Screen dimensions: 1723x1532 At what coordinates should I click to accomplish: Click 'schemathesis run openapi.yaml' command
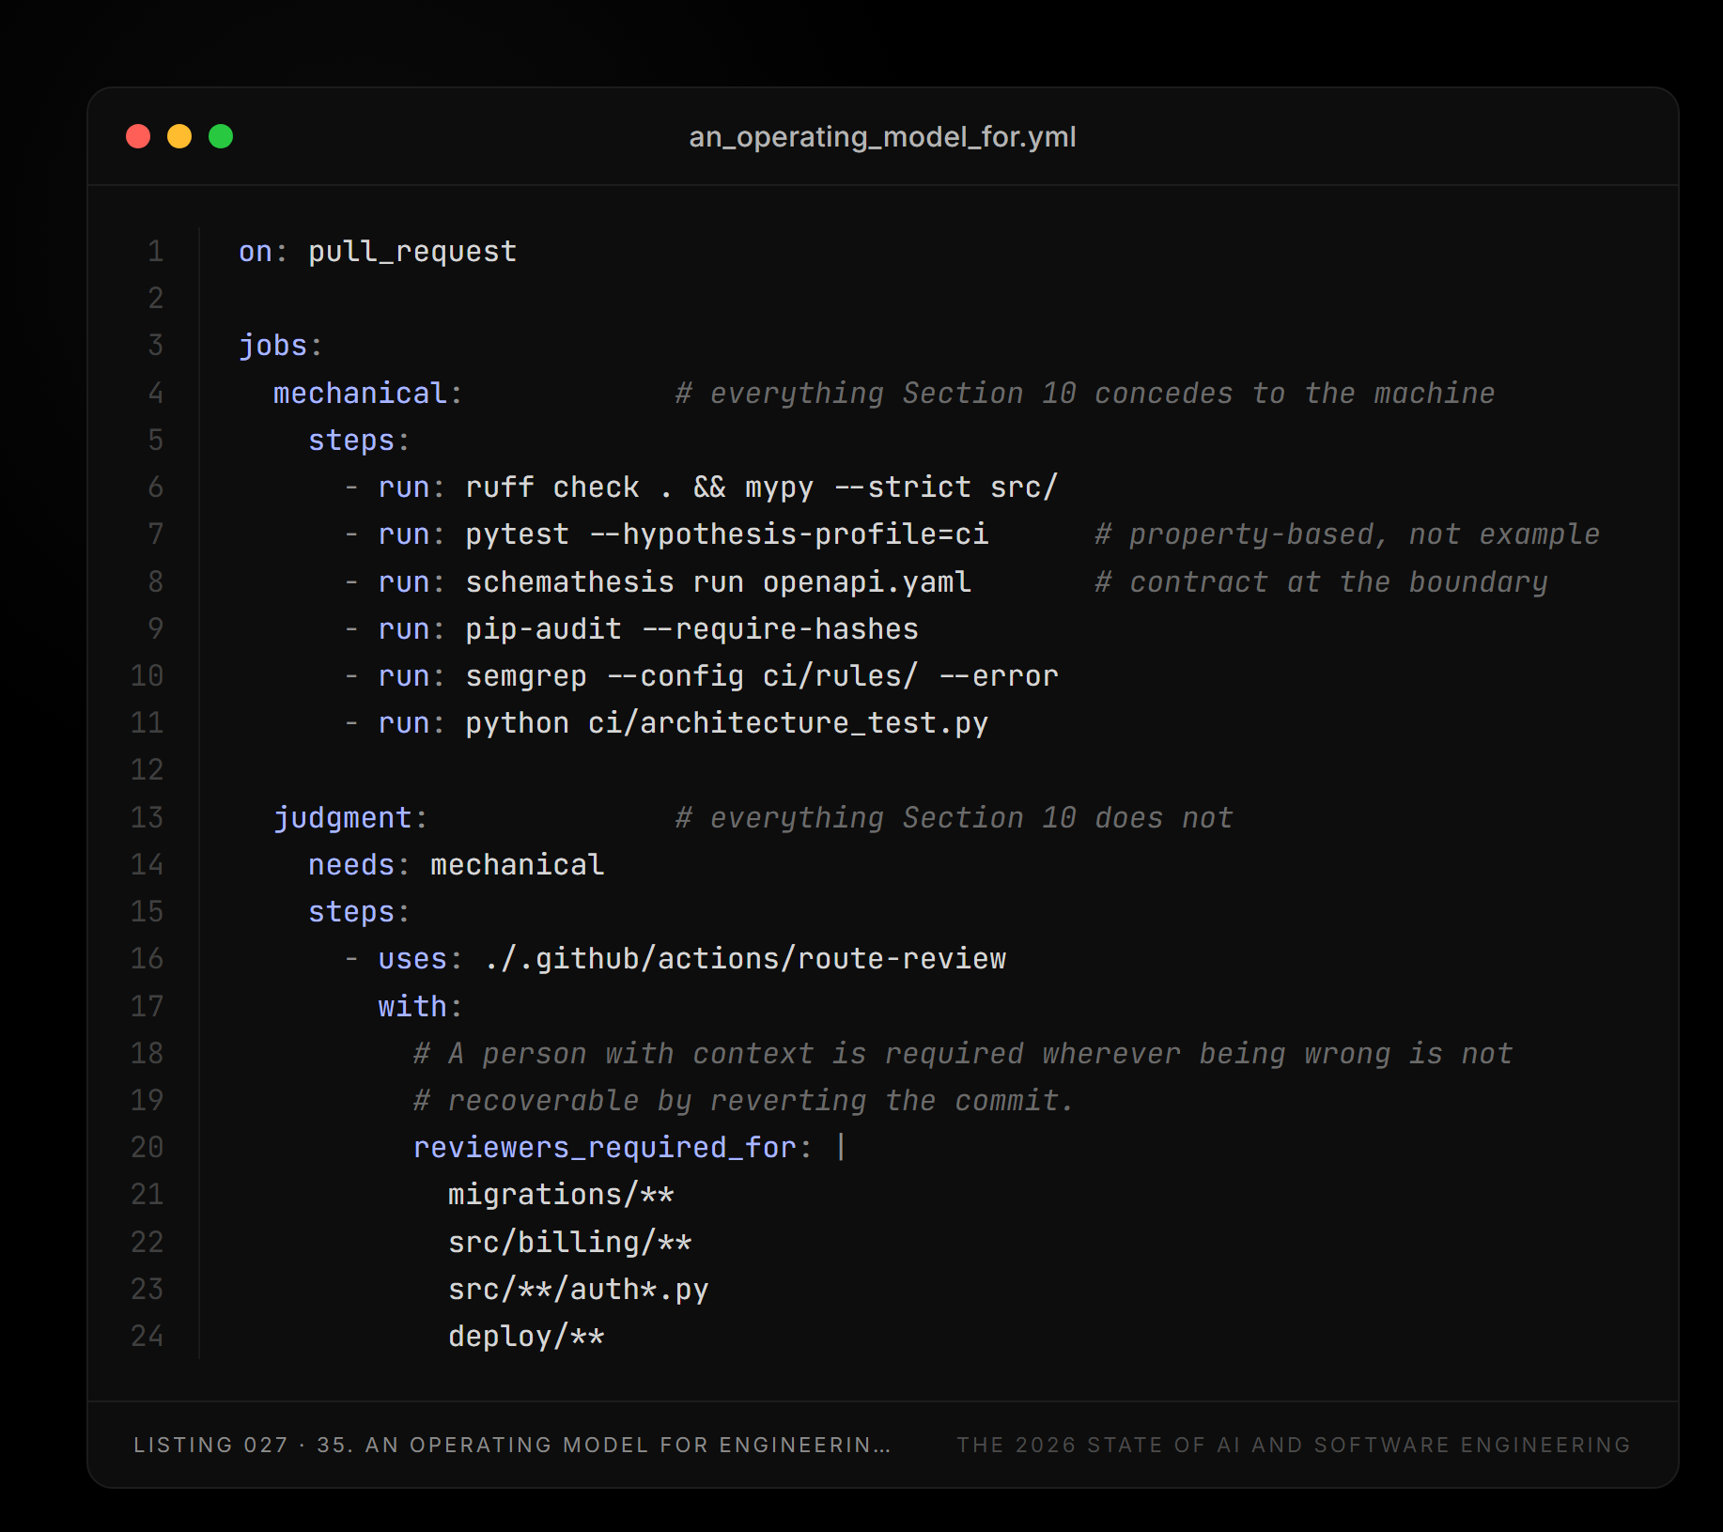(719, 581)
